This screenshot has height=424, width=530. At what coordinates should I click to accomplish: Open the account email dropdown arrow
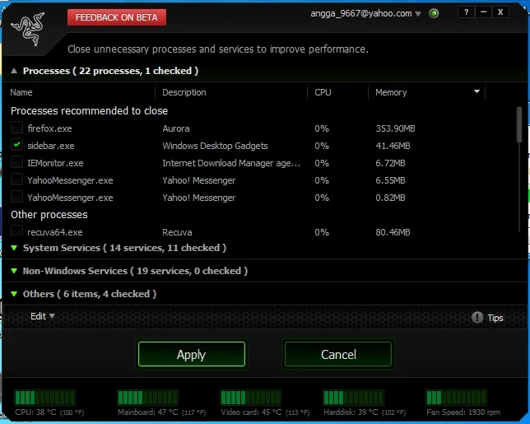(x=418, y=14)
